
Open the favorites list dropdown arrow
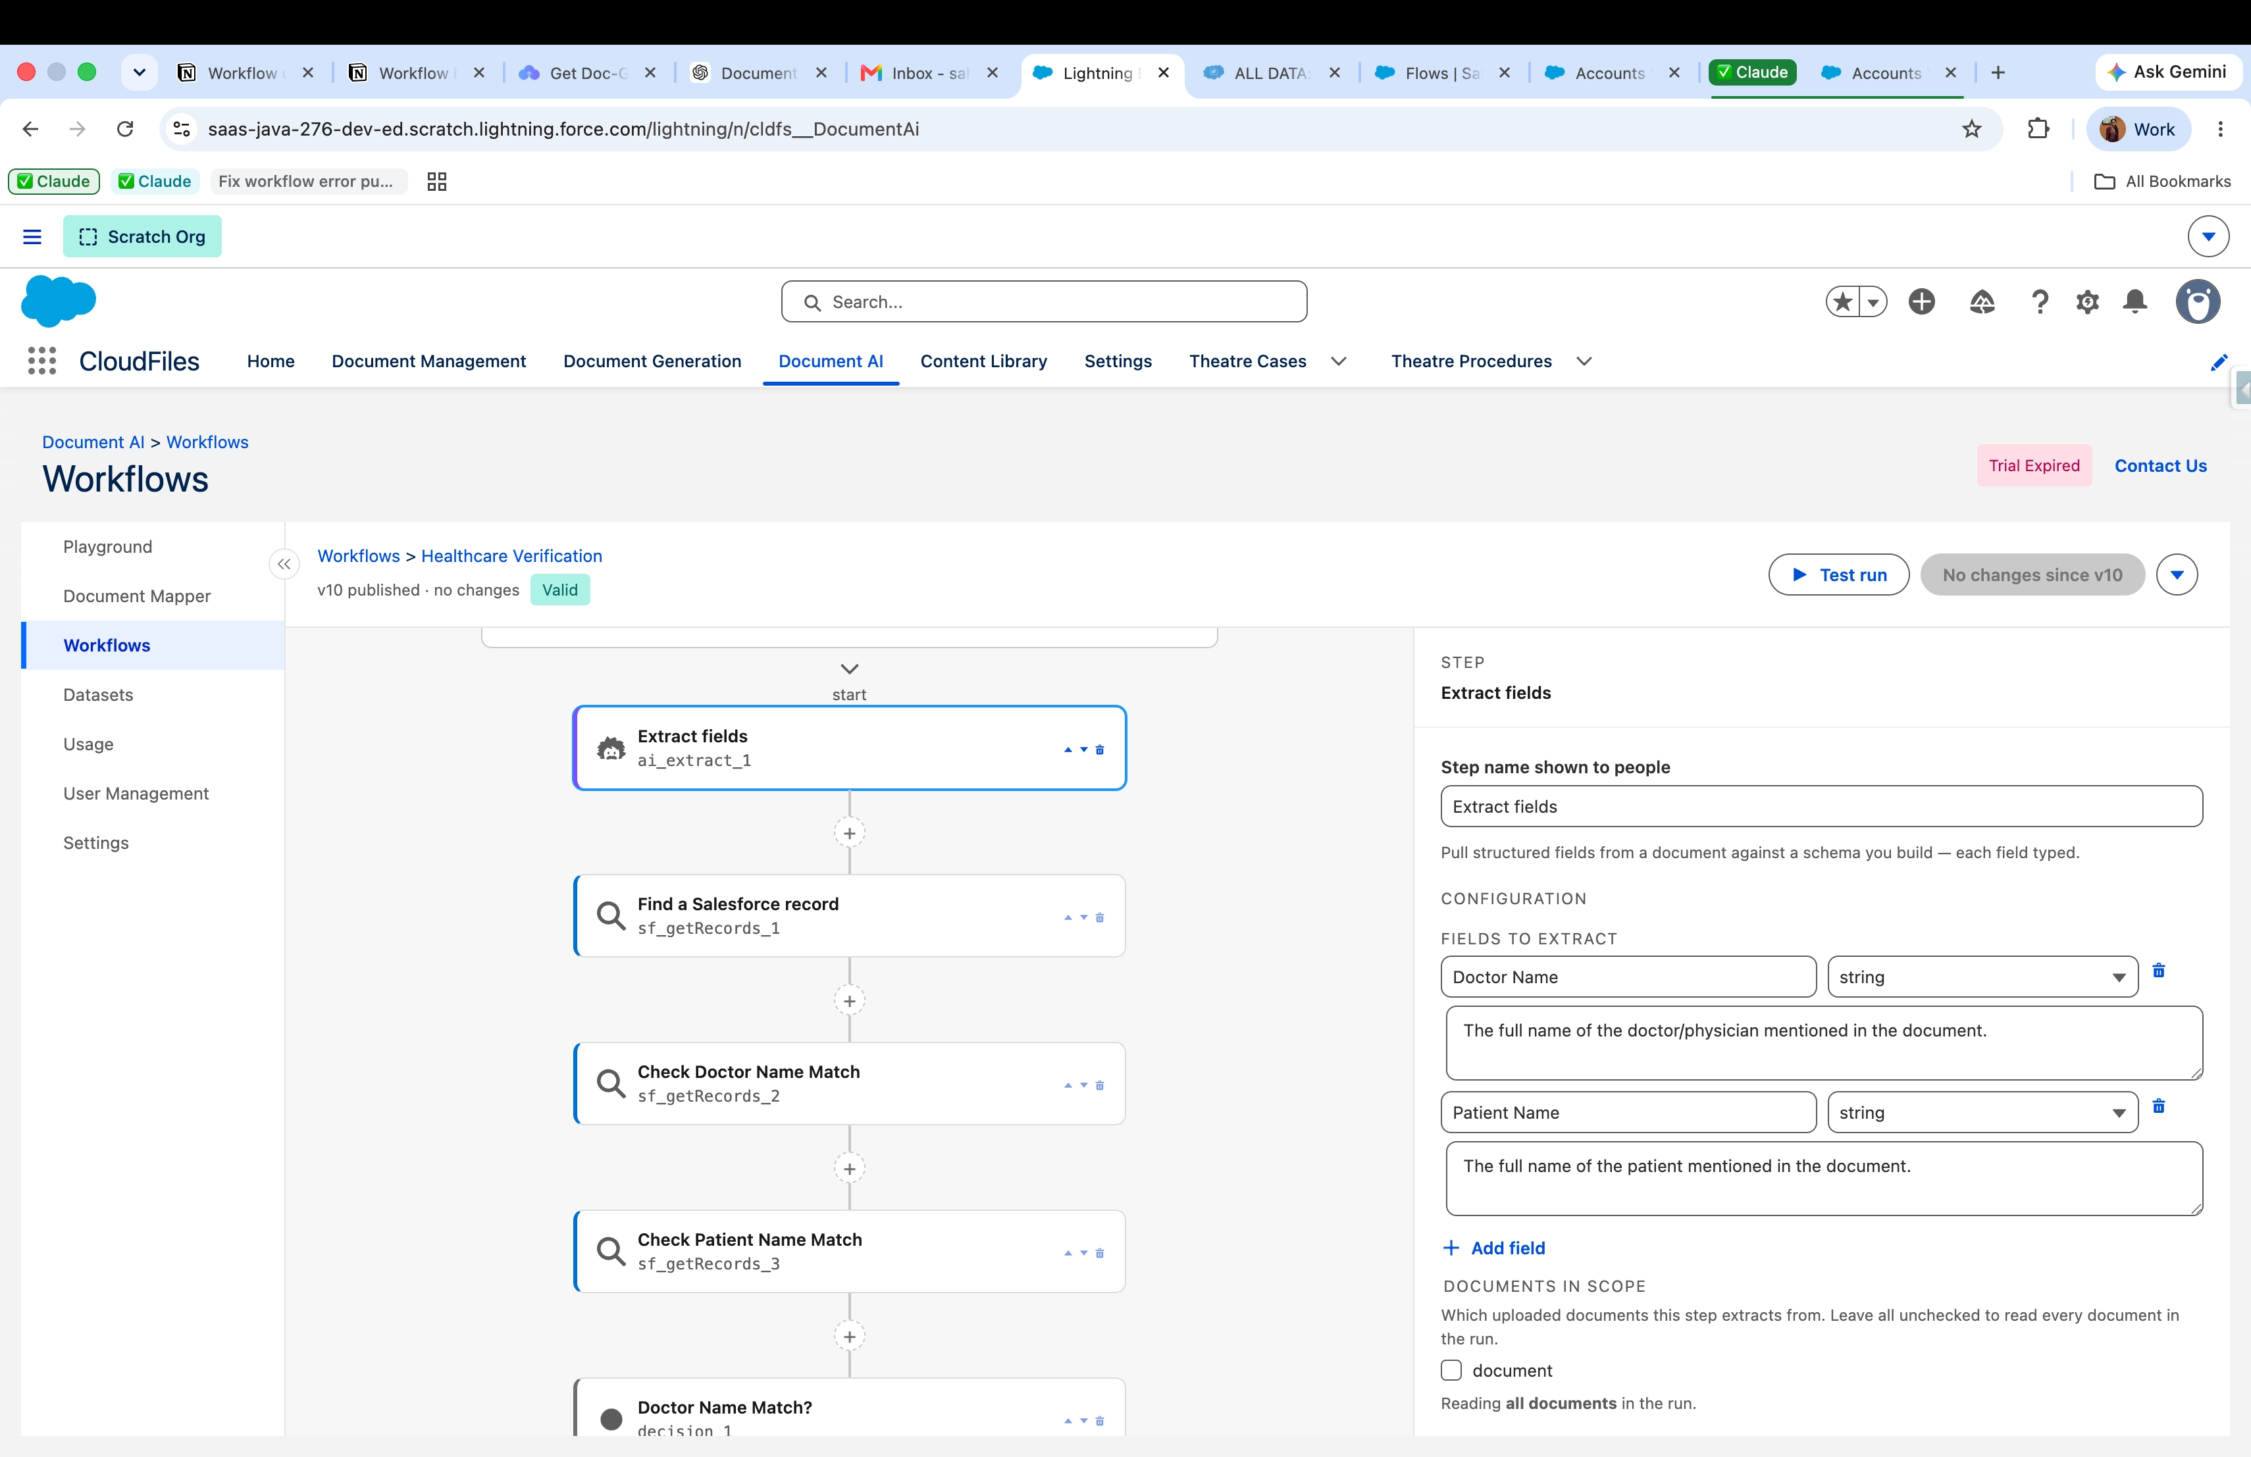(1873, 301)
